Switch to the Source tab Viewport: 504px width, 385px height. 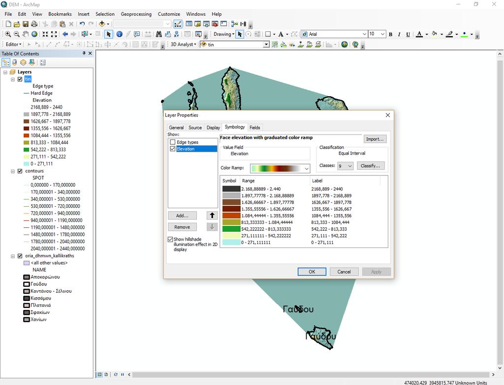point(195,127)
